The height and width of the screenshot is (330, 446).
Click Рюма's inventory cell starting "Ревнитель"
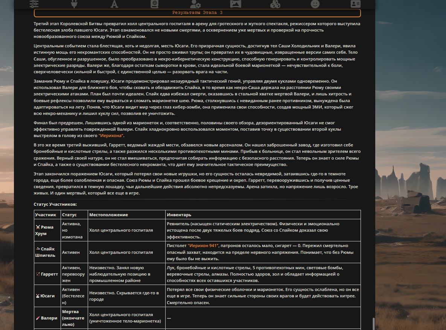[x=263, y=231]
